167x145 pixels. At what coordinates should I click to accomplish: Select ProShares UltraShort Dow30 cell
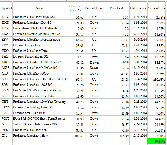[40, 22]
